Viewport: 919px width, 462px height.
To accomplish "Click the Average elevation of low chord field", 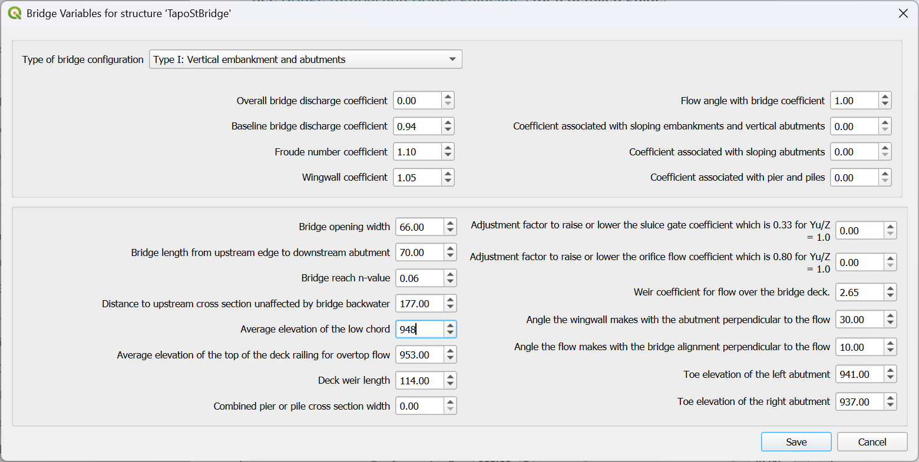I will click(419, 330).
